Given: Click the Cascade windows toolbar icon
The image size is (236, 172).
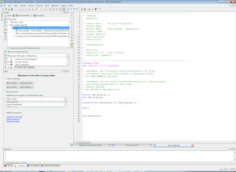Looking at the screenshot, I should click(68, 9).
